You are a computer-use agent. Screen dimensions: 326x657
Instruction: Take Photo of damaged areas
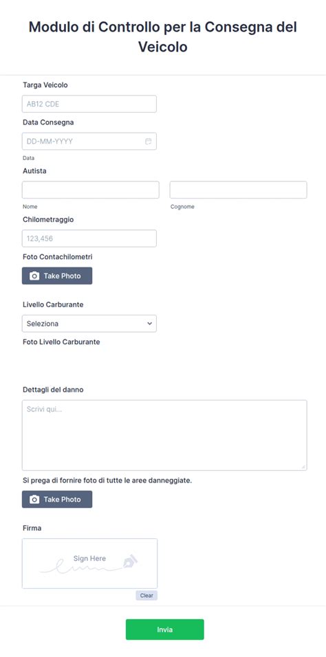[57, 500]
